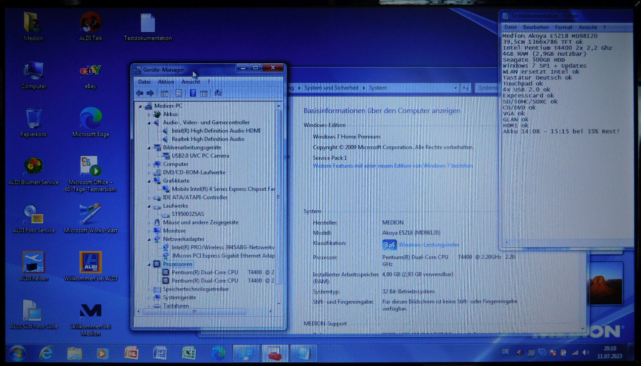Click the 'System' breadcrumb in address bar

click(x=378, y=88)
